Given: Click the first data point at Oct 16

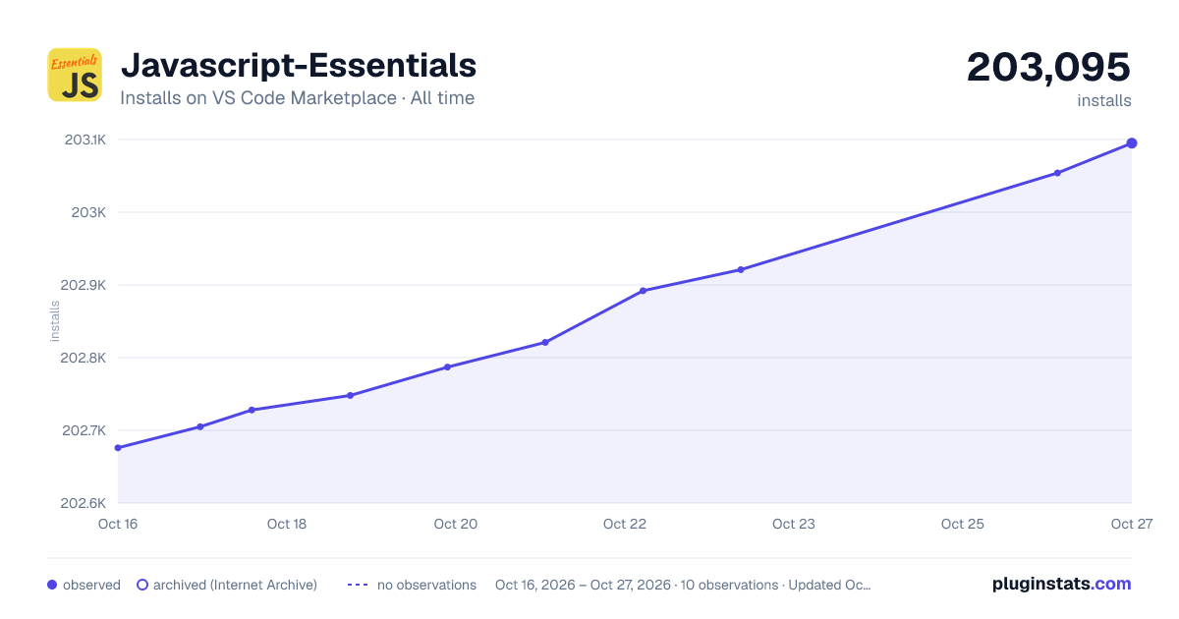Looking at the screenshot, I should click(118, 448).
